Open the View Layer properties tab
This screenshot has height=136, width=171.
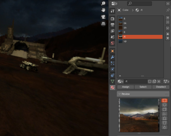(112, 31)
